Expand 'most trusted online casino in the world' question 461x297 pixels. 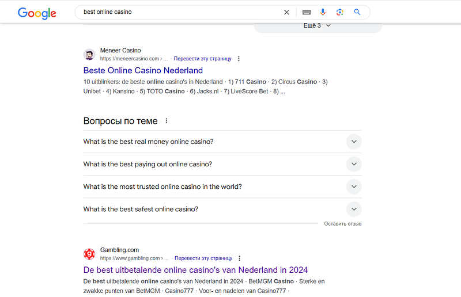click(222, 186)
